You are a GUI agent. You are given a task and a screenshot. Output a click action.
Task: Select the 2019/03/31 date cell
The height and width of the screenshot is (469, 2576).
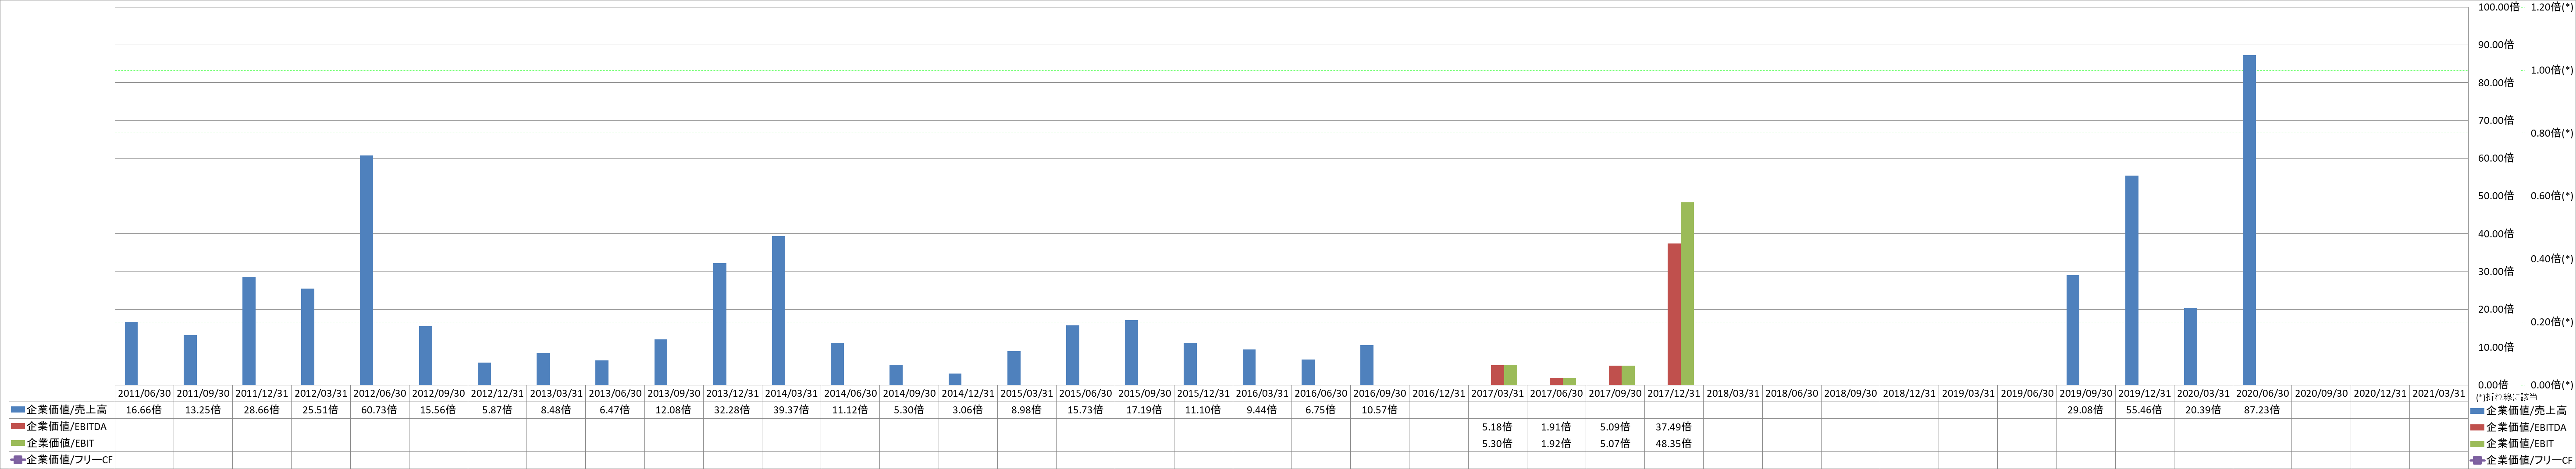[1968, 393]
